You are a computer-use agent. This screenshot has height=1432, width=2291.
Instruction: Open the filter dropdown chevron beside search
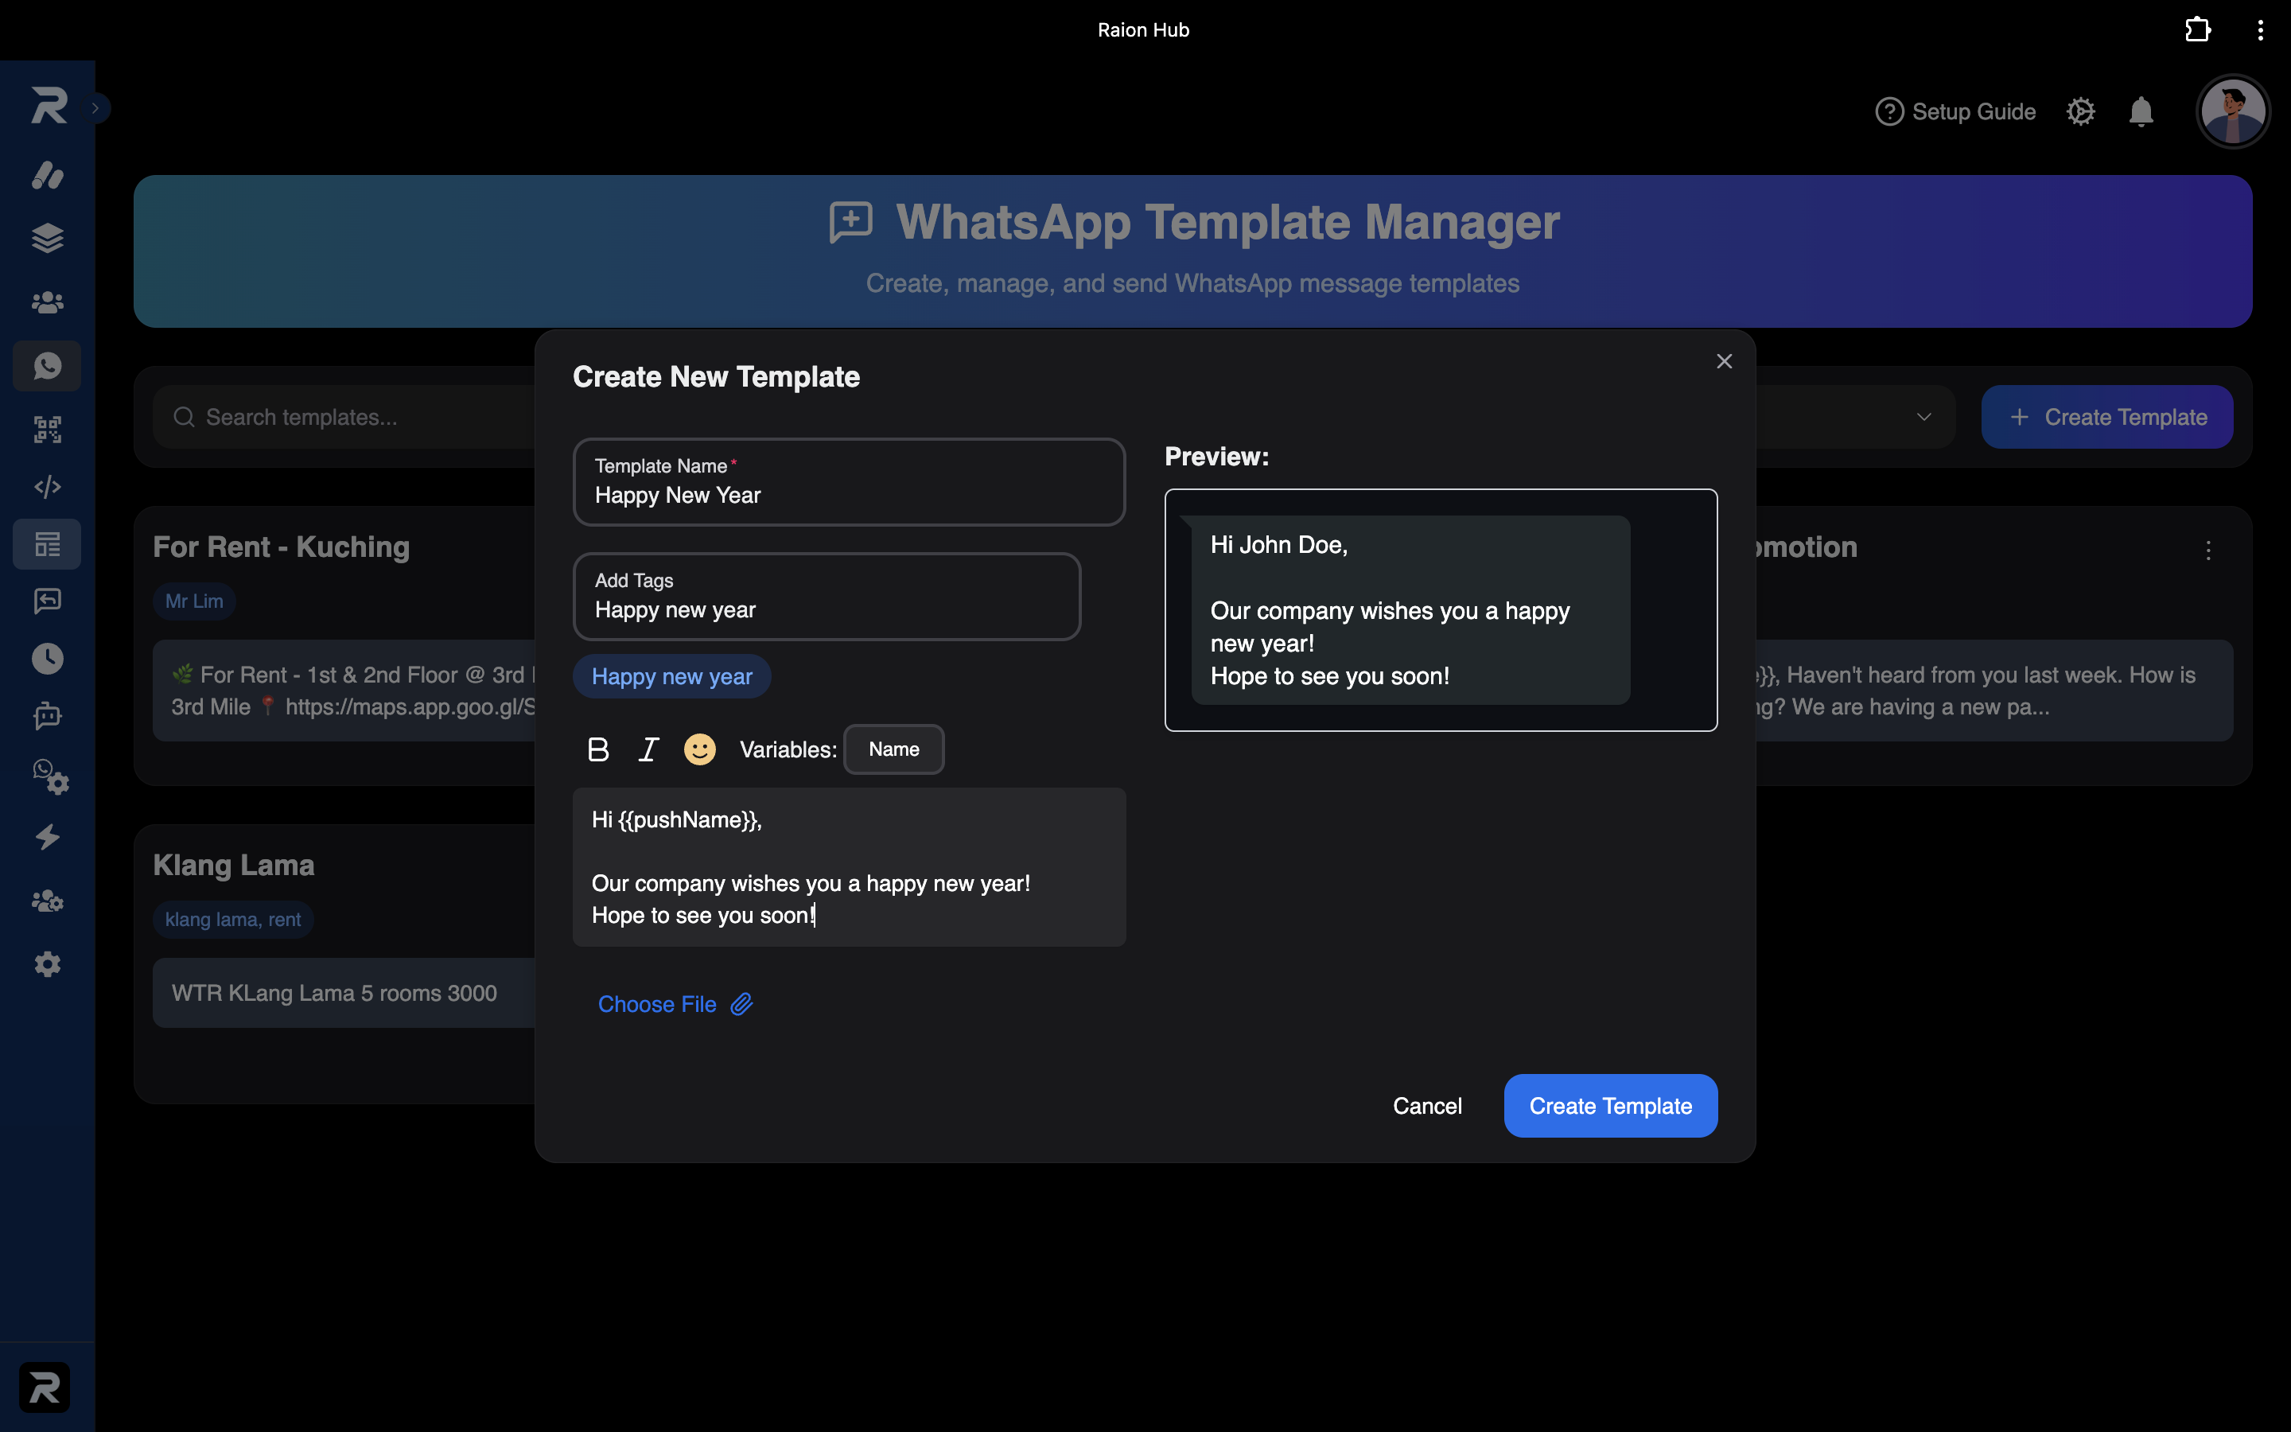pos(1923,417)
